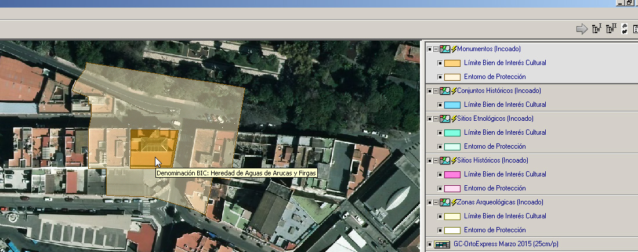Toggle visibility of Monumentos (Incoado) layer group

(429, 49)
